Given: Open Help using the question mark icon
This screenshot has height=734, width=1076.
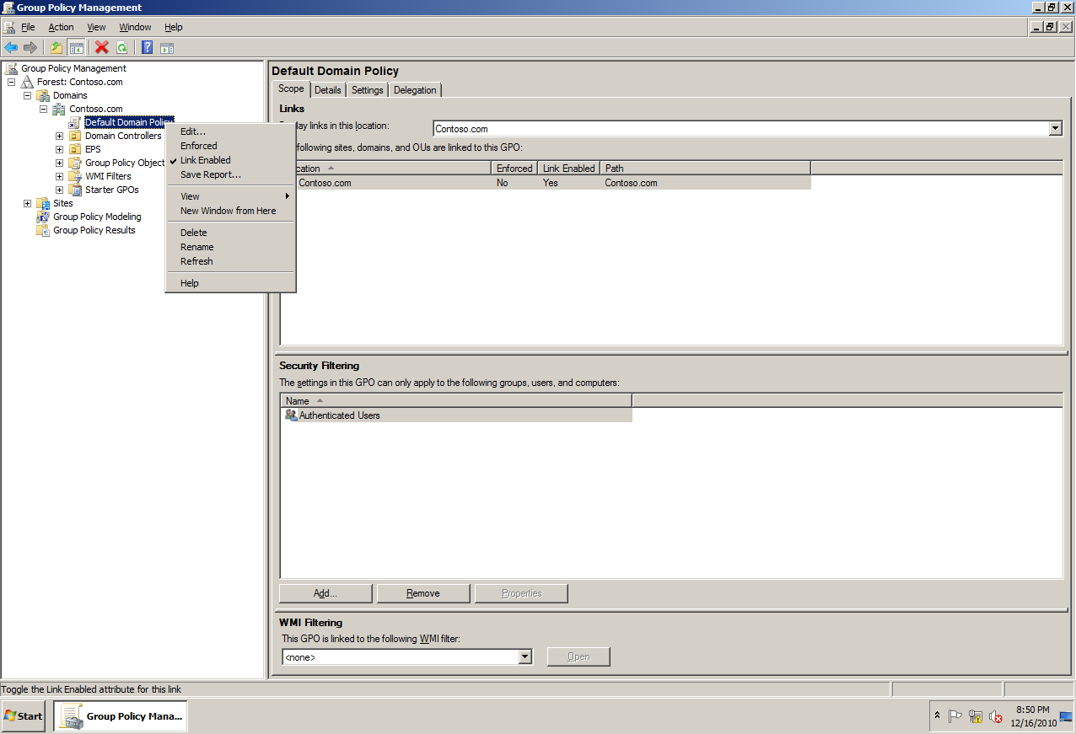Looking at the screenshot, I should 147,47.
